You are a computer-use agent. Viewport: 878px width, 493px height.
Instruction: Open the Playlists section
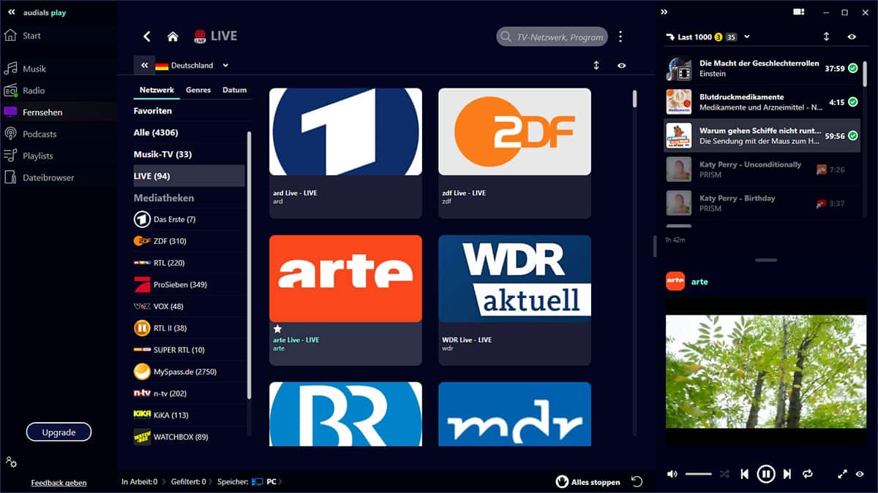click(38, 156)
